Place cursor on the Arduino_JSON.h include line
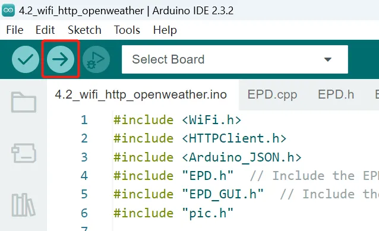The image size is (379, 231). tap(208, 157)
